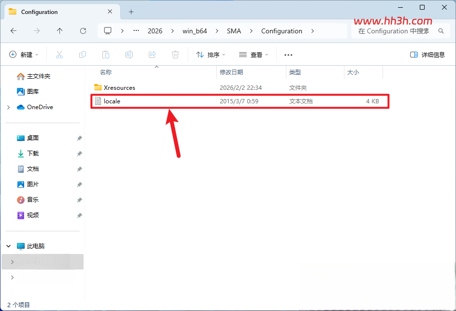456x311 pixels.
Task: Expand chevron after Configuration breadcrumb
Action: 313,31
